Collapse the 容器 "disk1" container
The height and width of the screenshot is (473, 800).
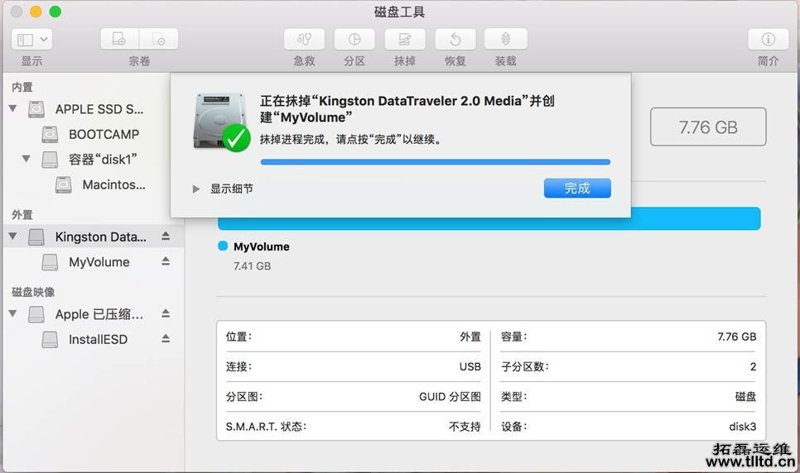coord(27,159)
